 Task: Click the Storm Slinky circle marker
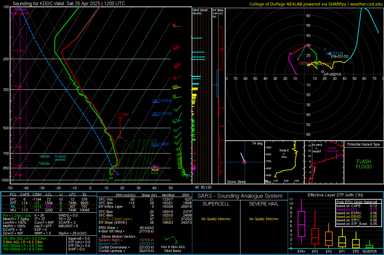(x=244, y=162)
